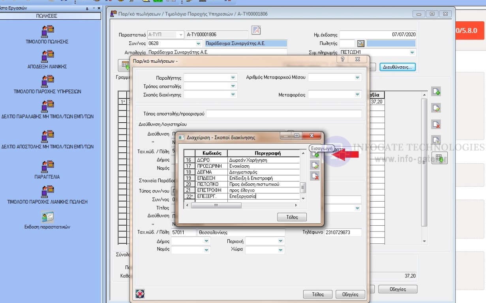The width and height of the screenshot is (486, 303).
Task: Expand the Τρόπος αποστολής dropdown
Action: pos(233,86)
